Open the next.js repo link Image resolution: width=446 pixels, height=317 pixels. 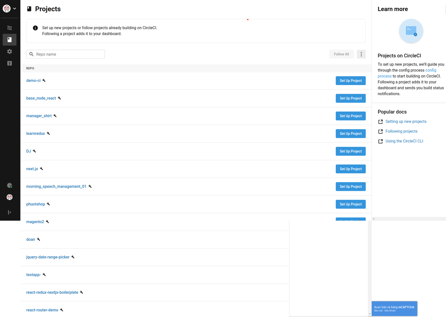(32, 169)
